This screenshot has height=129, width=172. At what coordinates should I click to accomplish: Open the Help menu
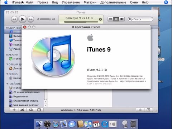tap(145, 3)
